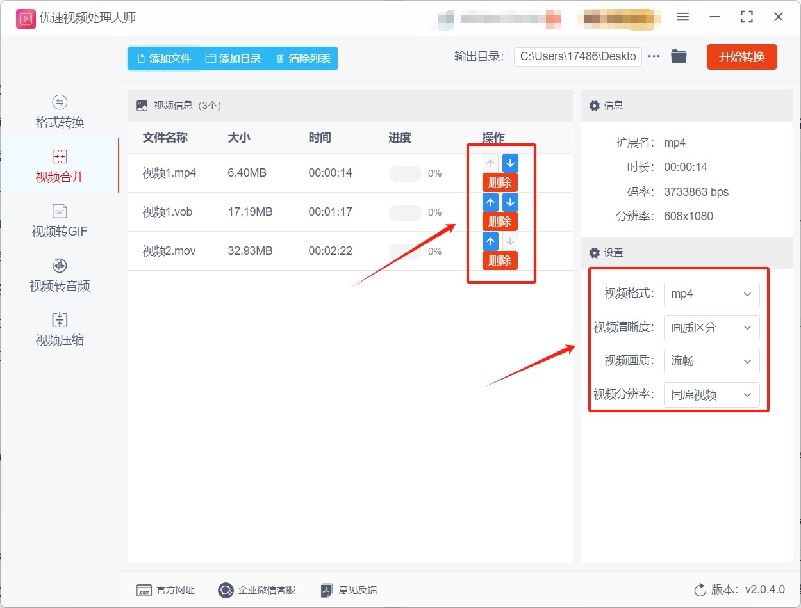Open 企业微信客服 support
Image resolution: width=801 pixels, height=608 pixels.
257,590
